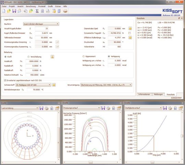Open the Bauform dropdown

(41, 24)
